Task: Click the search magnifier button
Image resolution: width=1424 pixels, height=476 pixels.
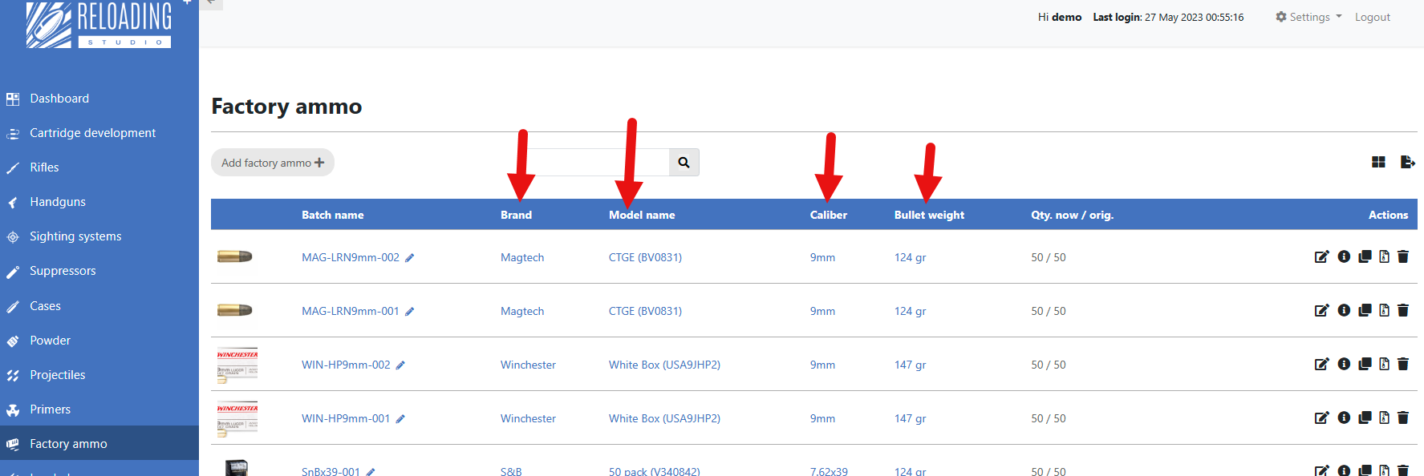Action: (x=684, y=163)
